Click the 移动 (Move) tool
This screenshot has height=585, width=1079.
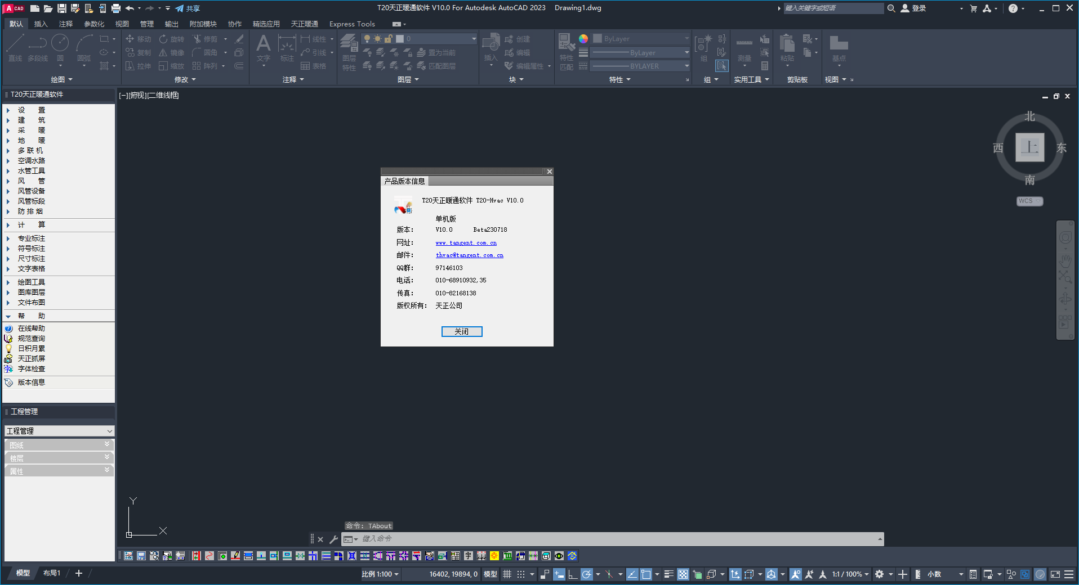pos(139,39)
